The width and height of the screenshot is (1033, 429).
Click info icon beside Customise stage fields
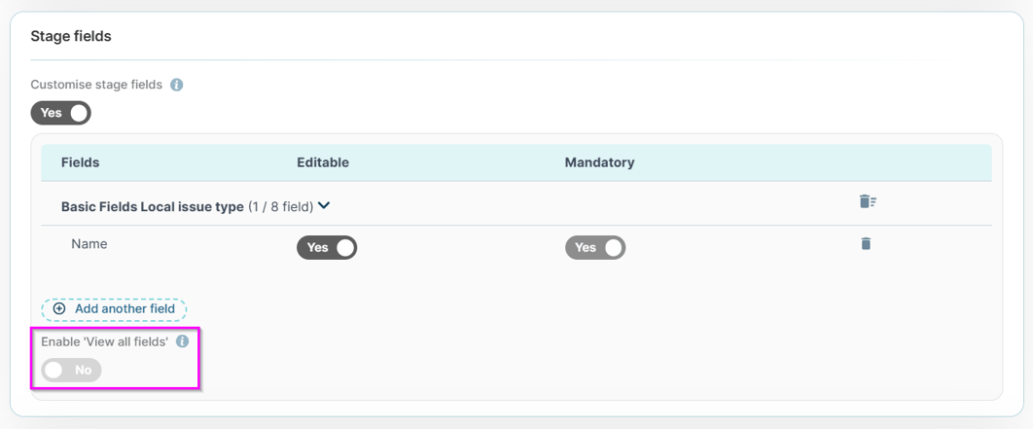[177, 85]
